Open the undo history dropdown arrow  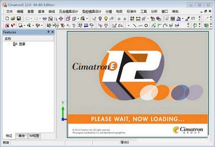pos(31,19)
